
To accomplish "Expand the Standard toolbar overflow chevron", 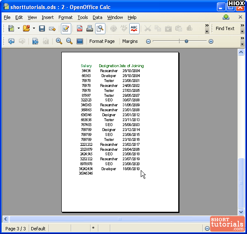I will click(x=207, y=26).
